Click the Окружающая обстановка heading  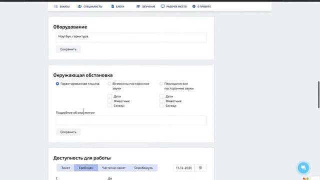click(x=83, y=75)
